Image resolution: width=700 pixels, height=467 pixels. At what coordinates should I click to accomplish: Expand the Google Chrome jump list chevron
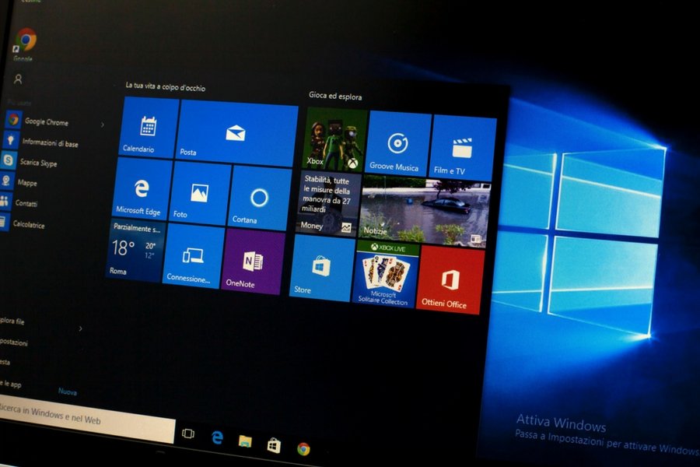[x=102, y=122]
